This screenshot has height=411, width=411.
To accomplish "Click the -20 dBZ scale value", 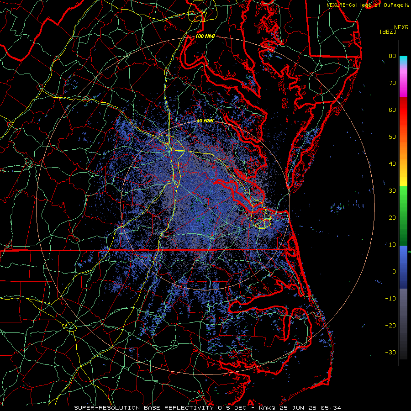I will 390,325.
